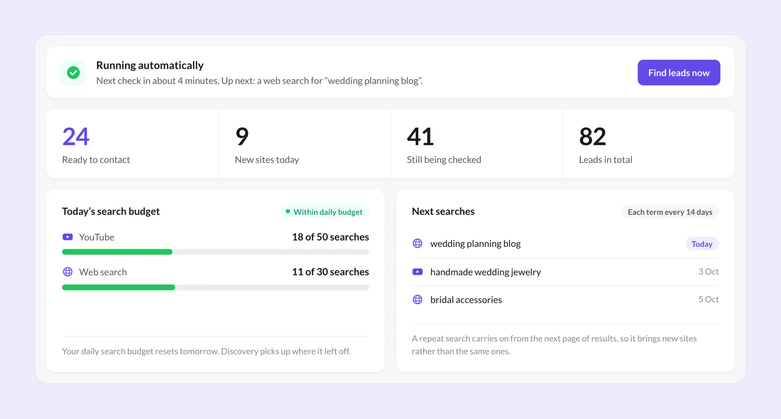Viewport: 781px width, 419px height.
Task: Click the 11 of 30 searches text
Action: point(330,272)
